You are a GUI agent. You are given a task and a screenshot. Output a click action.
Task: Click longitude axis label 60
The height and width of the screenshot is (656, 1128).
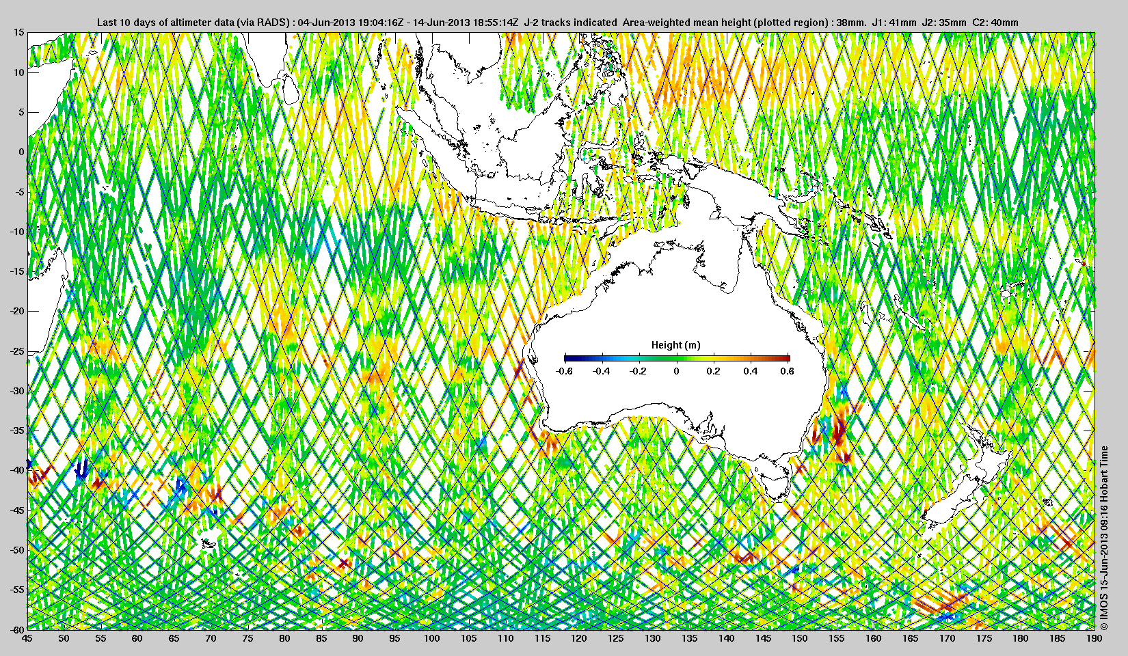point(137,638)
